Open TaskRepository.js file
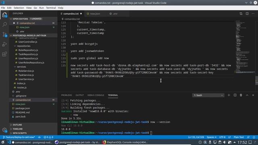258x145 pixels. (x=28, y=54)
